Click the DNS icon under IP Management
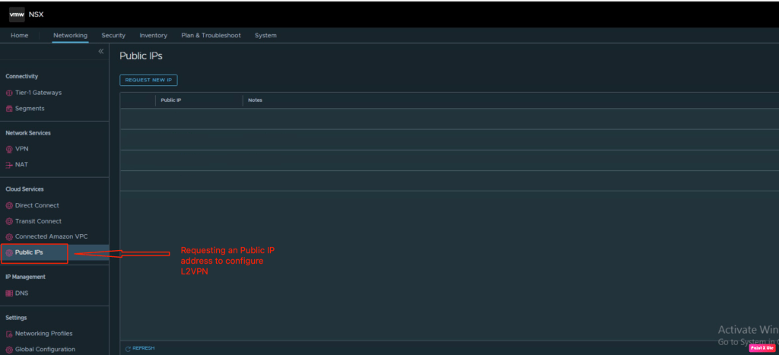 9,293
